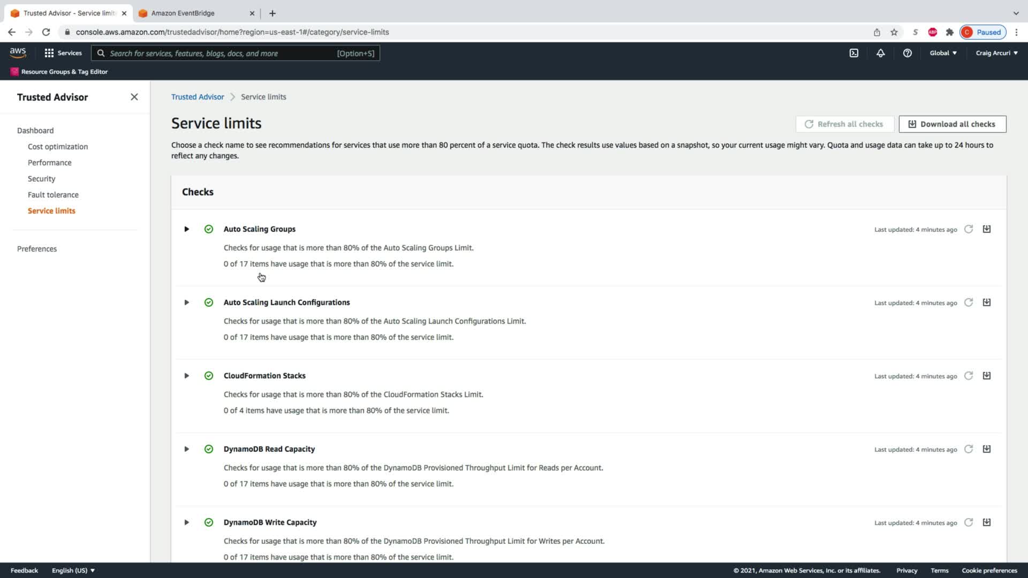This screenshot has height=578, width=1028.
Task: Click the Download all checks button
Action: coord(952,124)
